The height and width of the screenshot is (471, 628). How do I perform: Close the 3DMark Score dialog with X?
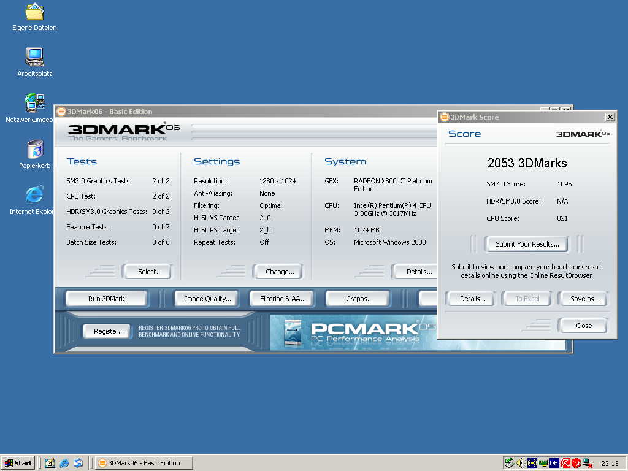pyautogui.click(x=610, y=117)
